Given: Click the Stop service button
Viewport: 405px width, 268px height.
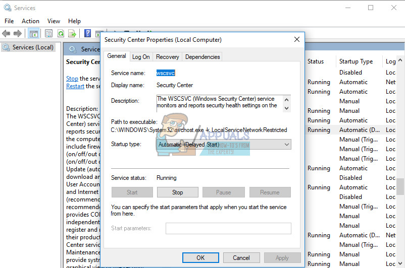Looking at the screenshot, I should (177, 192).
